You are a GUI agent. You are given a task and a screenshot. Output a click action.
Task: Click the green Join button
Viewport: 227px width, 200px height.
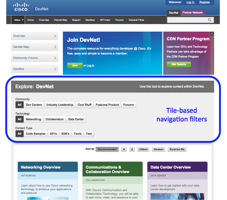tap(75, 65)
